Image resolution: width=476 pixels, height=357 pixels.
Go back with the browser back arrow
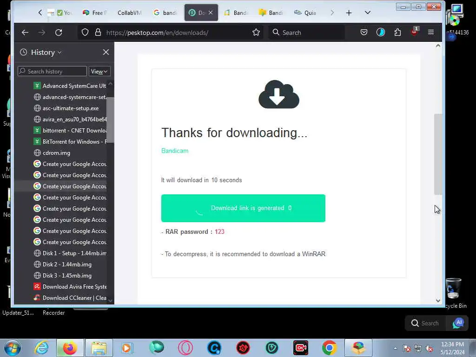tap(25, 33)
